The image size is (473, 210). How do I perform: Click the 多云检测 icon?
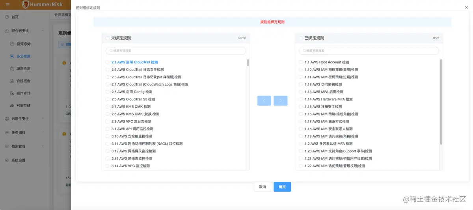point(13,56)
